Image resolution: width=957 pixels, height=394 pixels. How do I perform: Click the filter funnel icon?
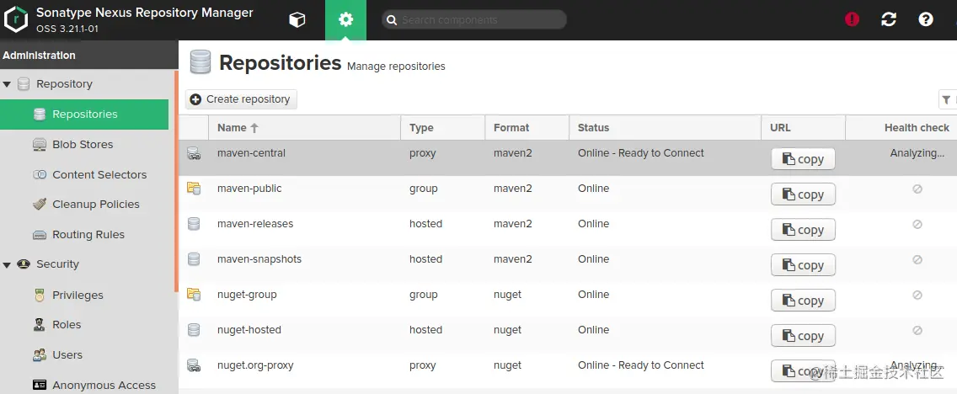pos(946,99)
